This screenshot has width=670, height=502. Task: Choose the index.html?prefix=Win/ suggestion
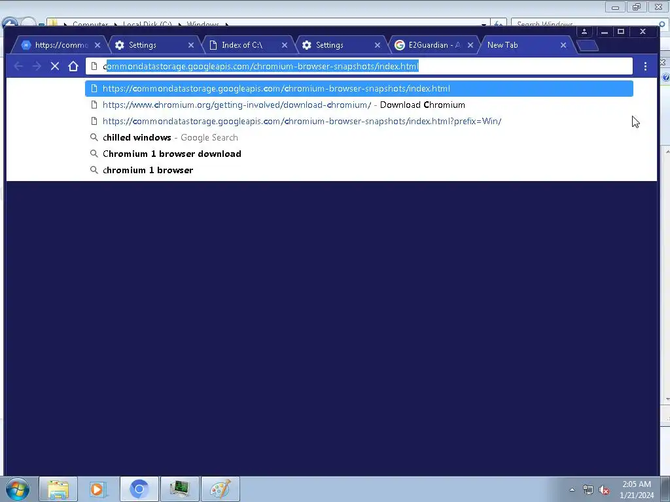click(x=359, y=121)
